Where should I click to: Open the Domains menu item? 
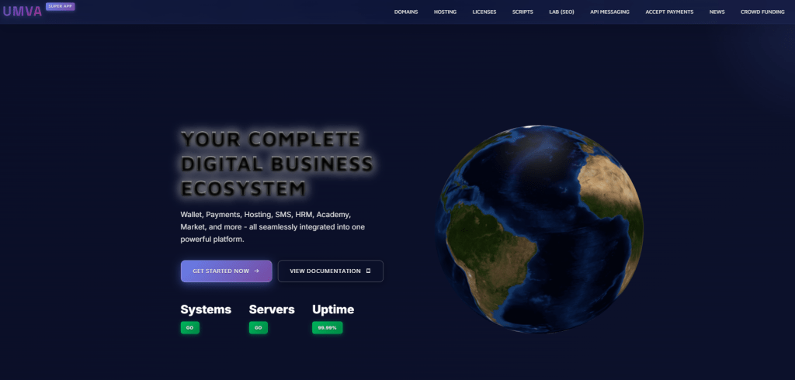406,12
